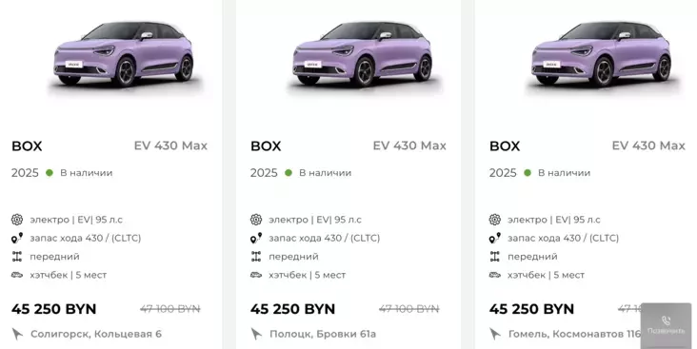Image resolution: width=697 pixels, height=349 pixels.
Task: Select the BOX title in the Гомель card
Action: [x=505, y=146]
